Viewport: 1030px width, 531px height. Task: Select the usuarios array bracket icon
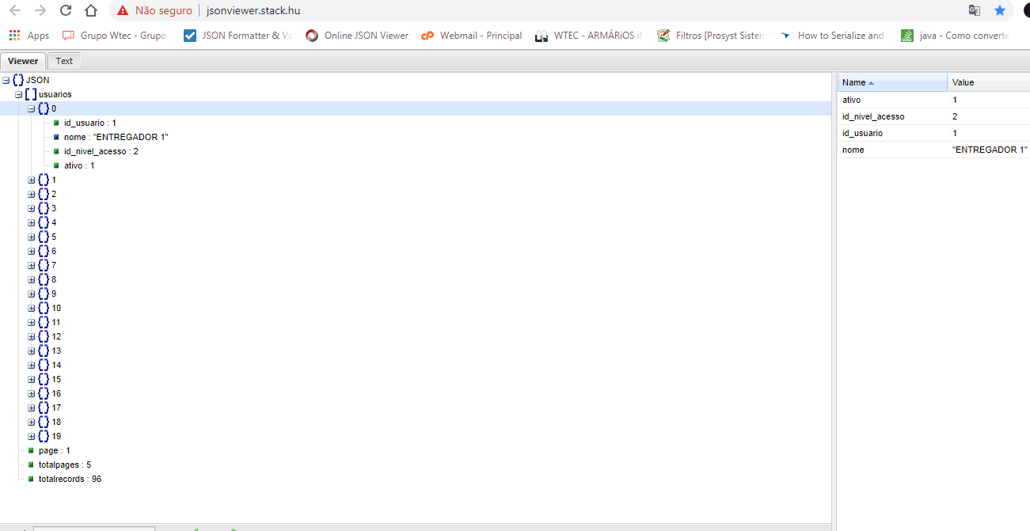pyautogui.click(x=31, y=94)
